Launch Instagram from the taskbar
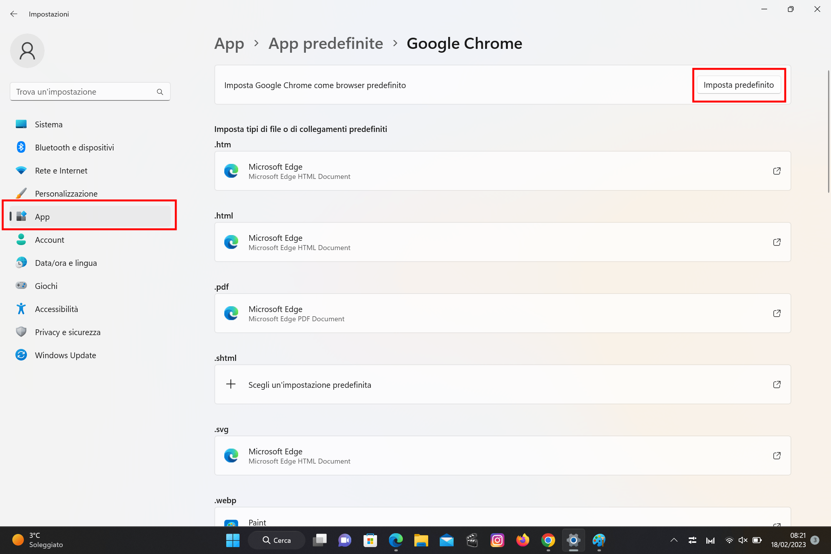The image size is (831, 554). [x=497, y=540]
